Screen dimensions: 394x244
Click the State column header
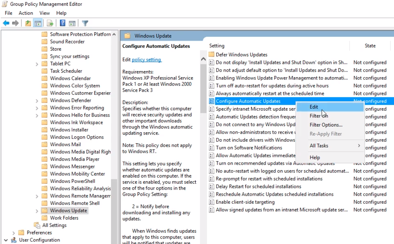click(x=370, y=46)
